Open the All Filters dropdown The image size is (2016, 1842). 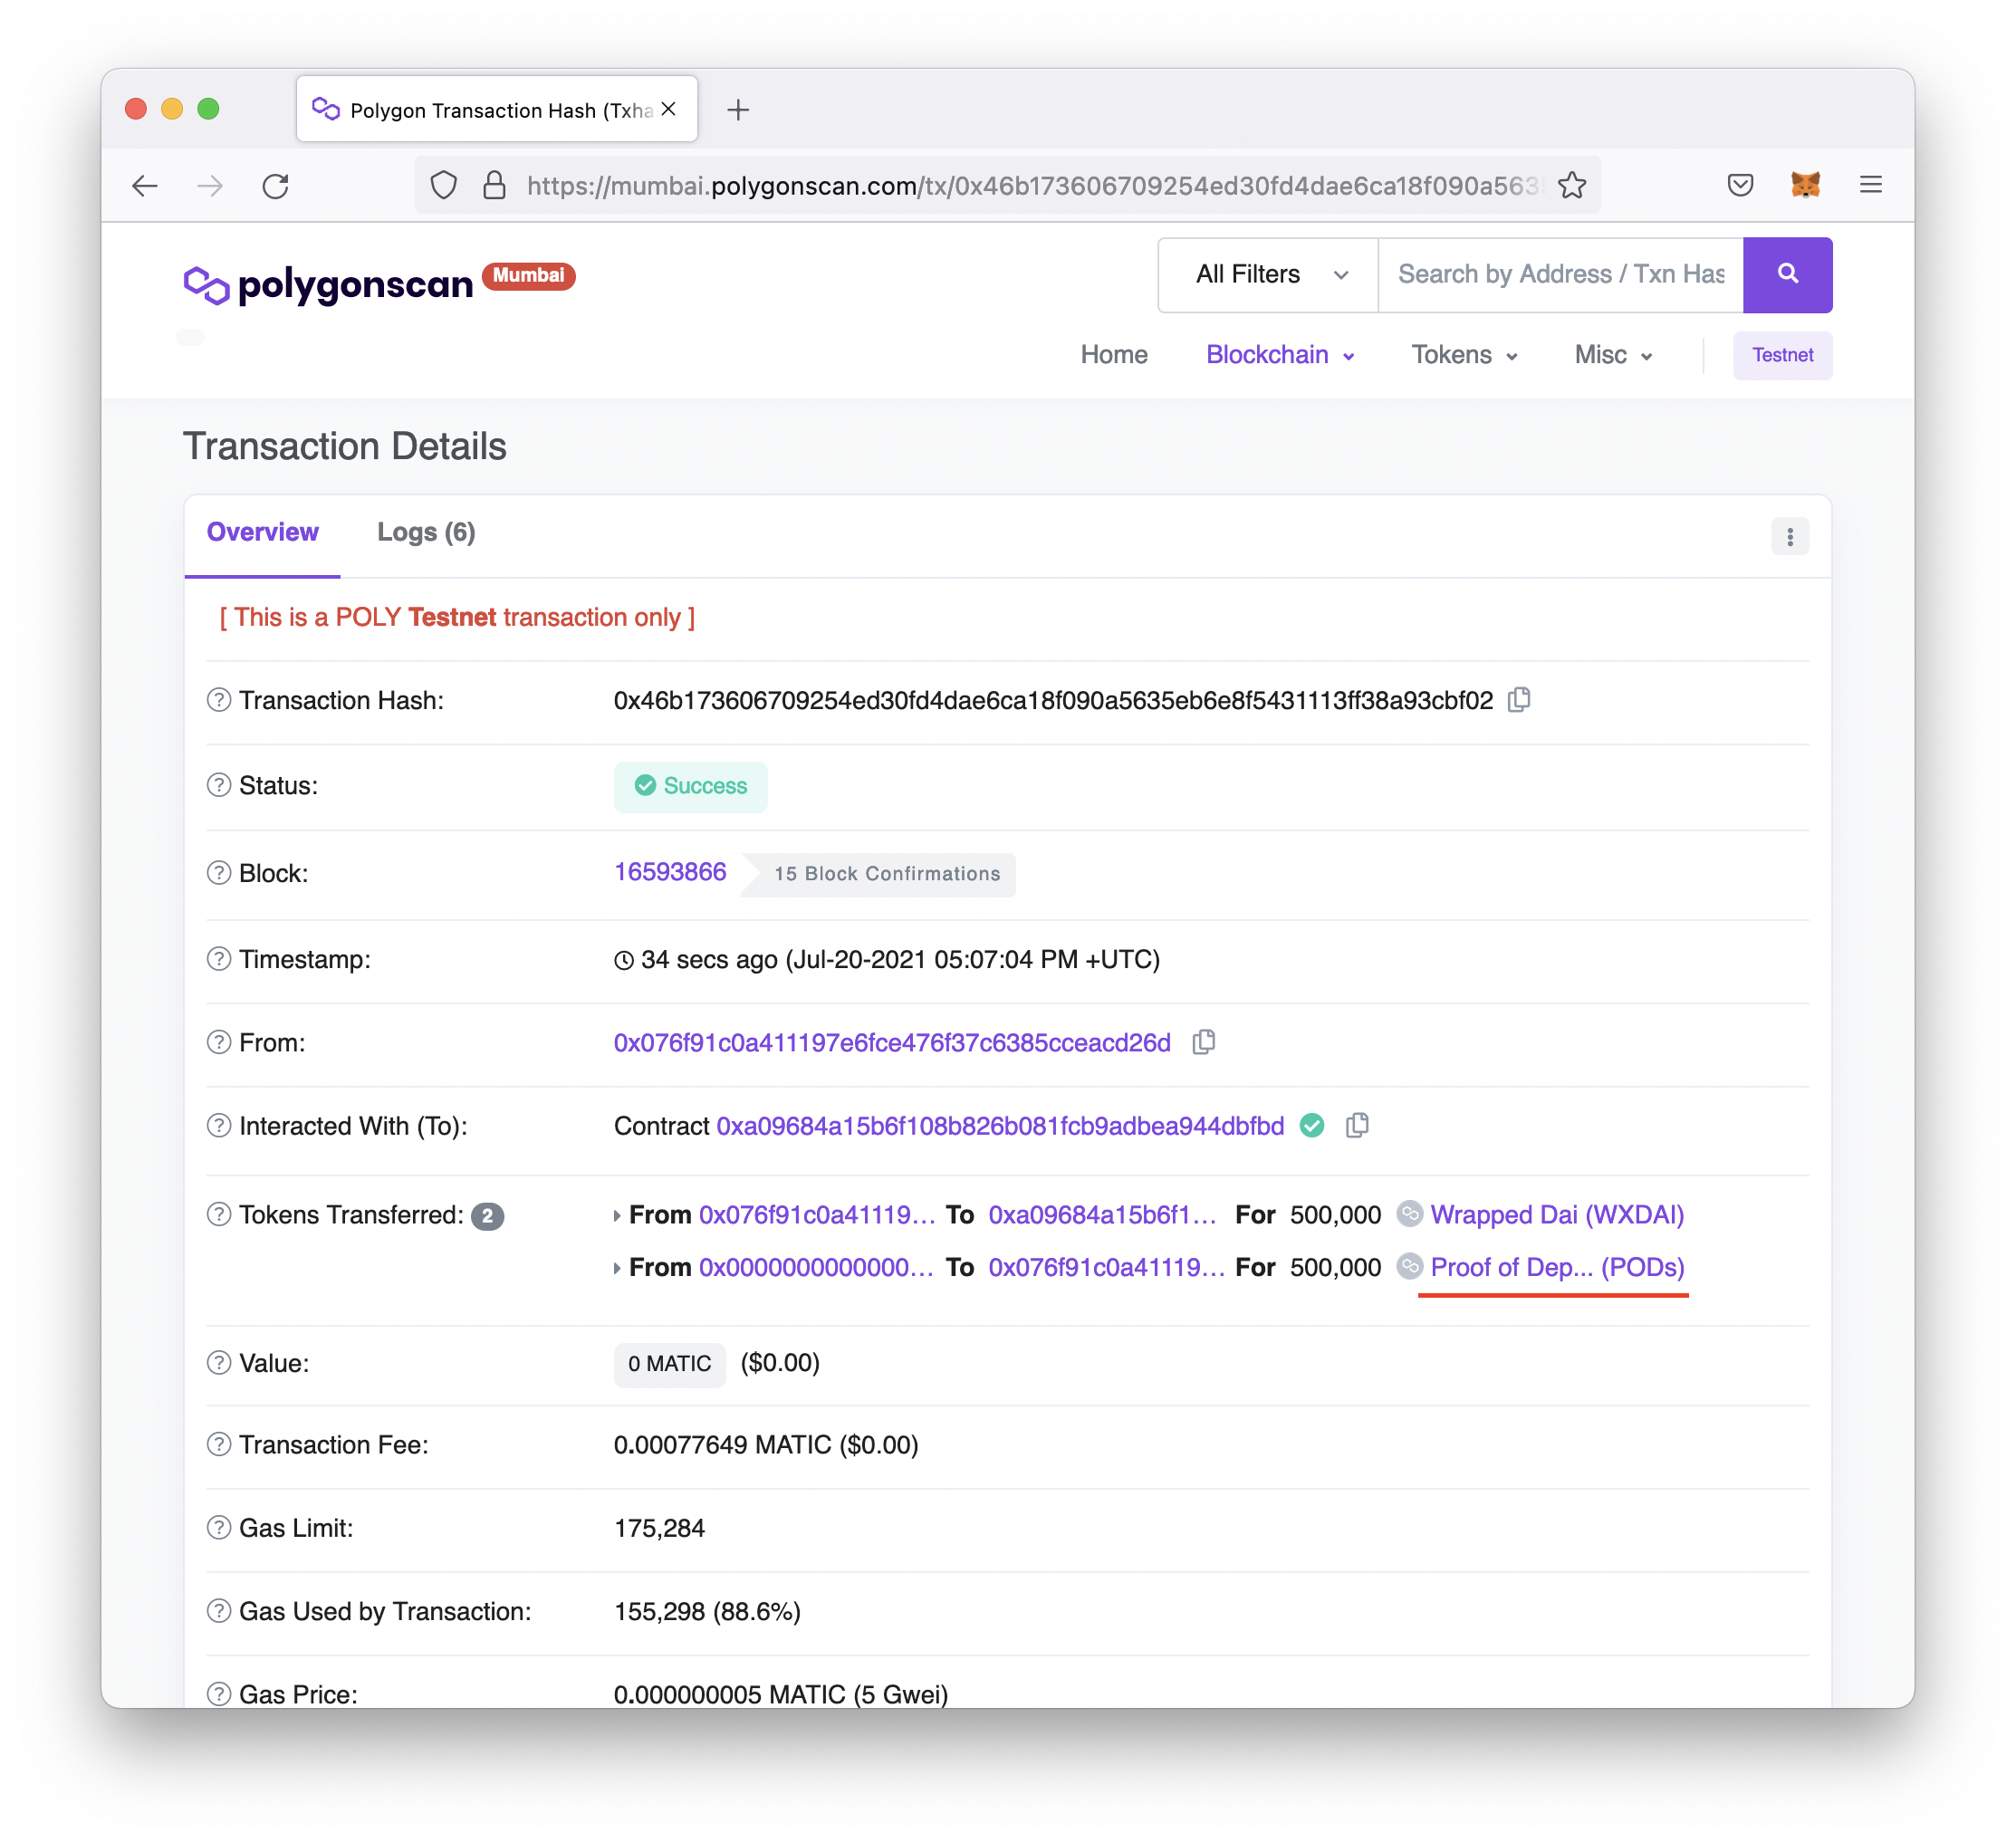(1268, 274)
